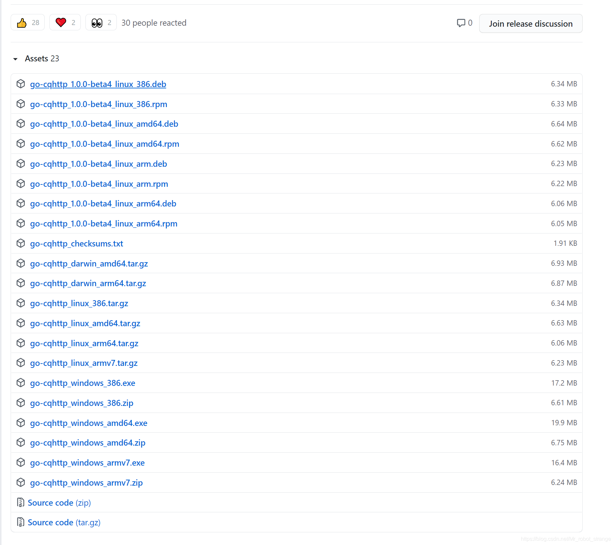Click package icon beside windows_amd64.exe

pos(21,423)
